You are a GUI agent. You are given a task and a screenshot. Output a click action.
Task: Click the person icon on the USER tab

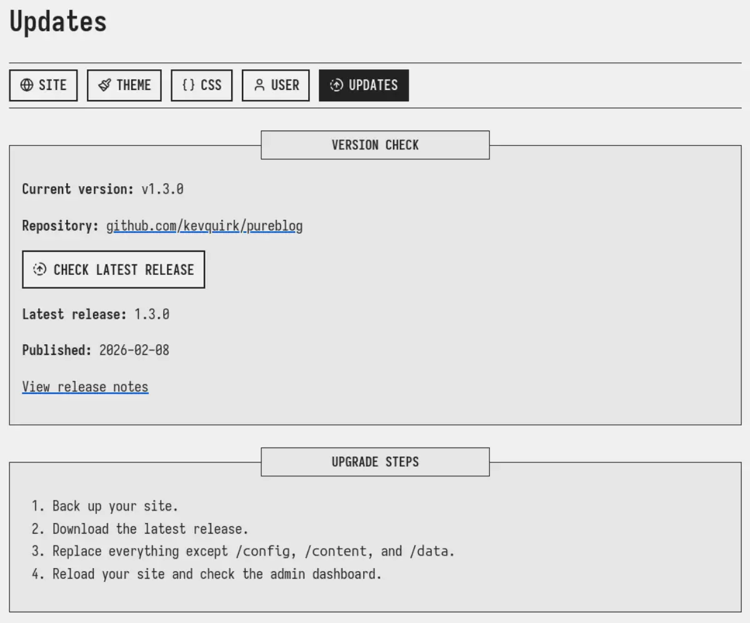(x=260, y=85)
